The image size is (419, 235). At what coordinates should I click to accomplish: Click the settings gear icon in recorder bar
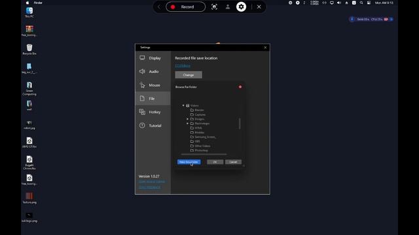(x=241, y=7)
